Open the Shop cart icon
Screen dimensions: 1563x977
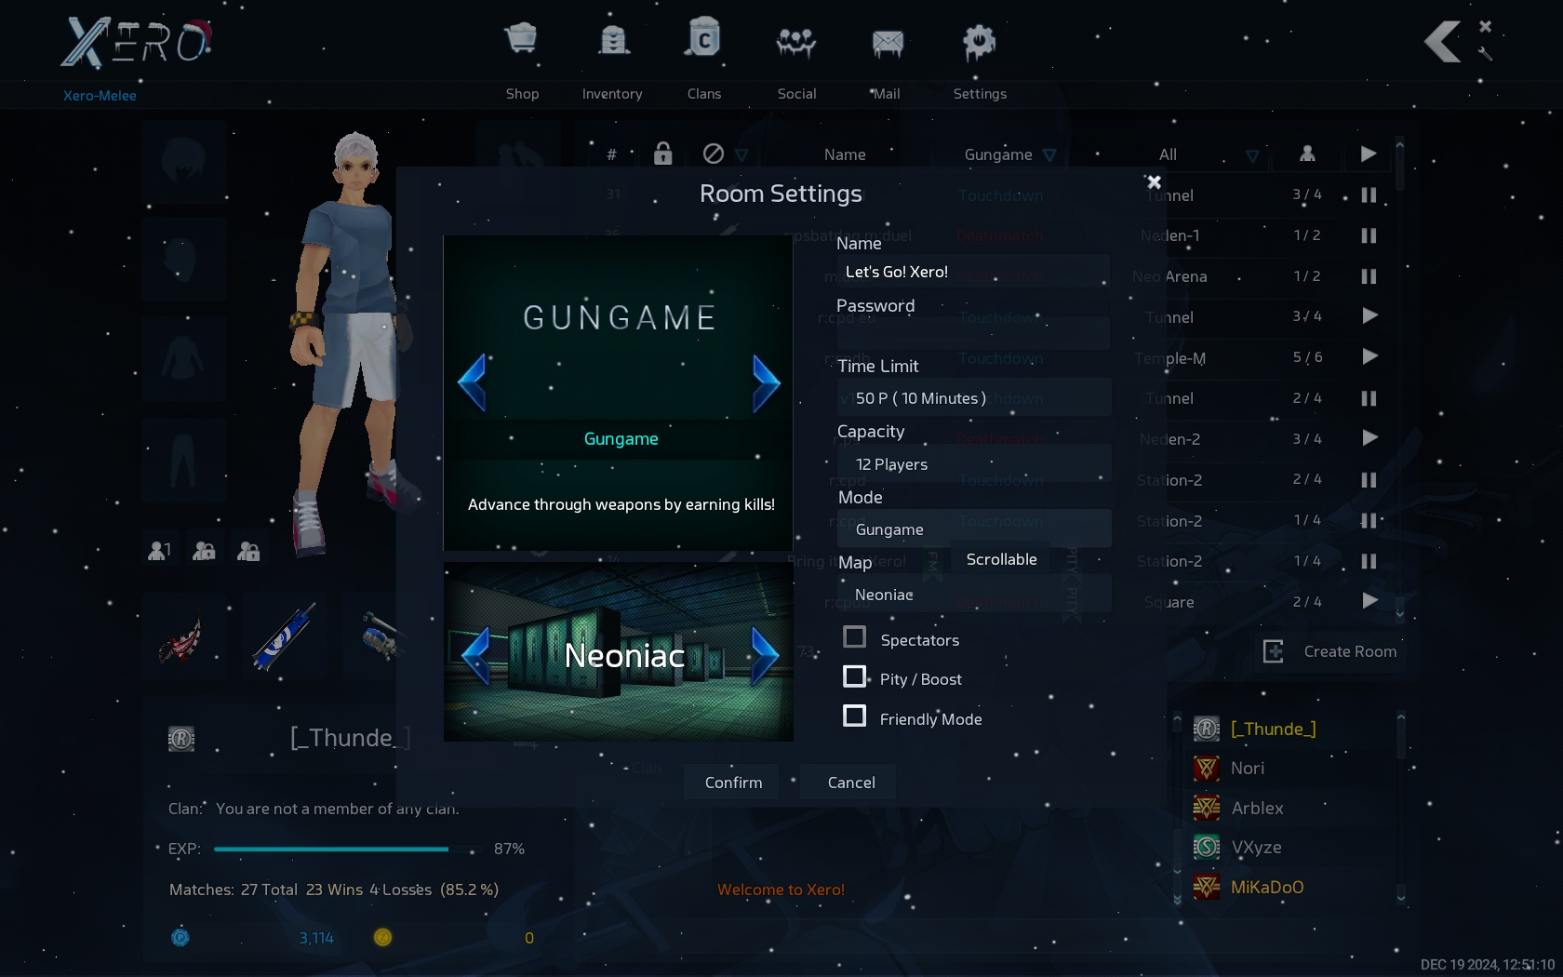point(521,40)
